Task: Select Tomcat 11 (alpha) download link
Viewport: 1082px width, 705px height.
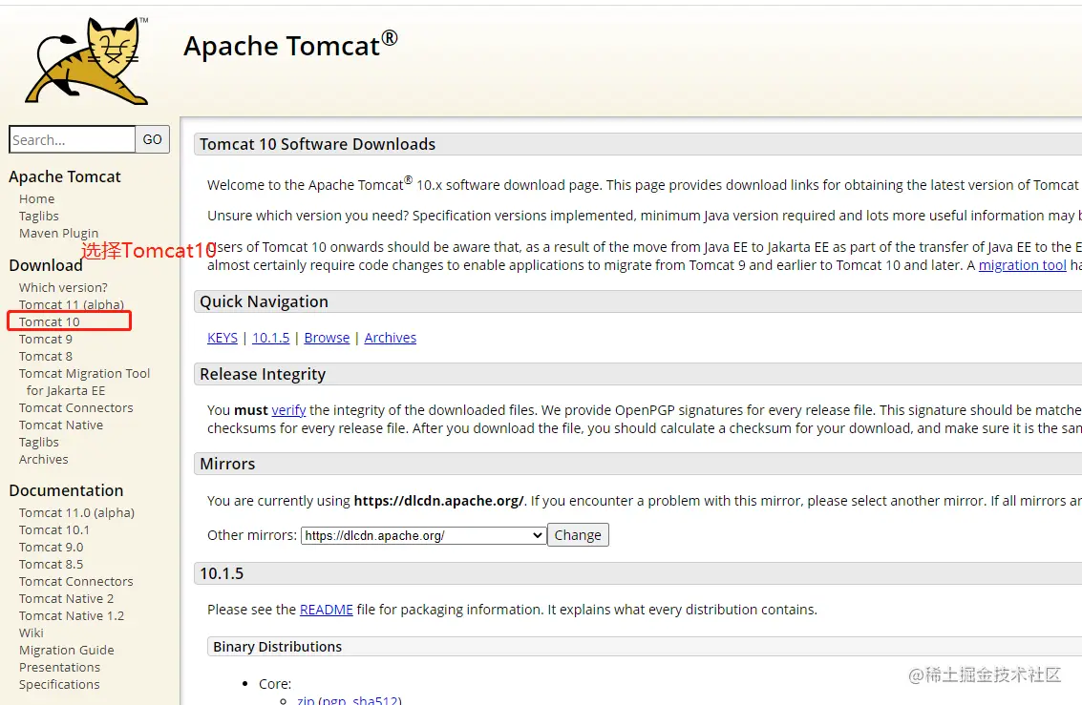Action: [x=71, y=304]
